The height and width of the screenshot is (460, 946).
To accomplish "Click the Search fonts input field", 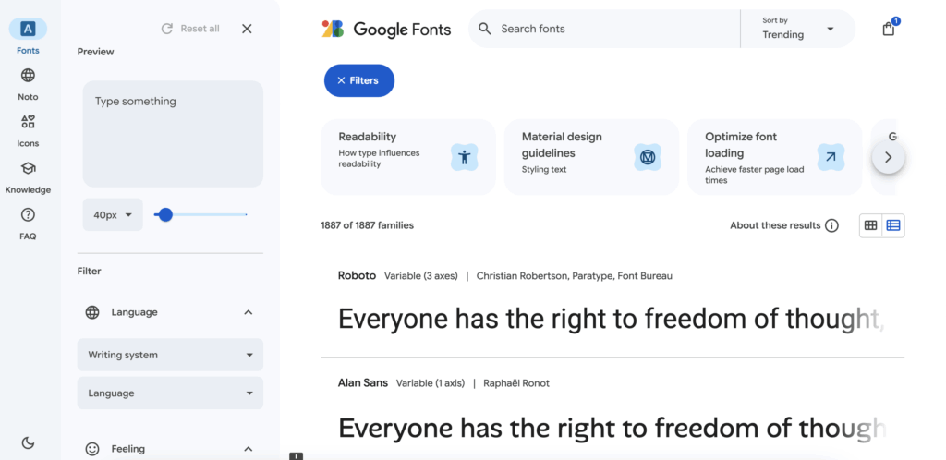I will [x=610, y=29].
